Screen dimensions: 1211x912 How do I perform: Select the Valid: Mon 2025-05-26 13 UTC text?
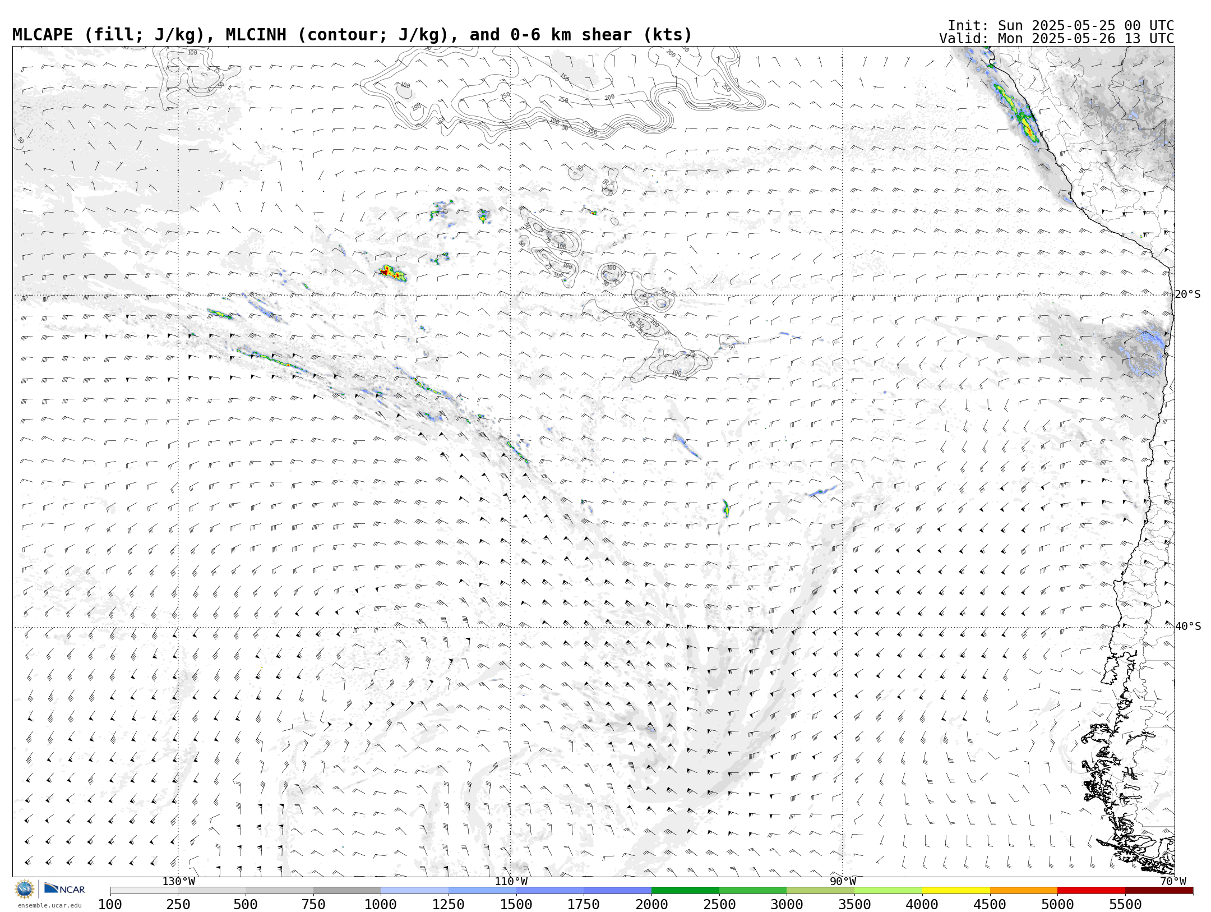pos(1057,39)
